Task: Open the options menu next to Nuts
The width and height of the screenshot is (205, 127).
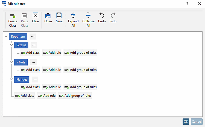Action: tap(33, 62)
